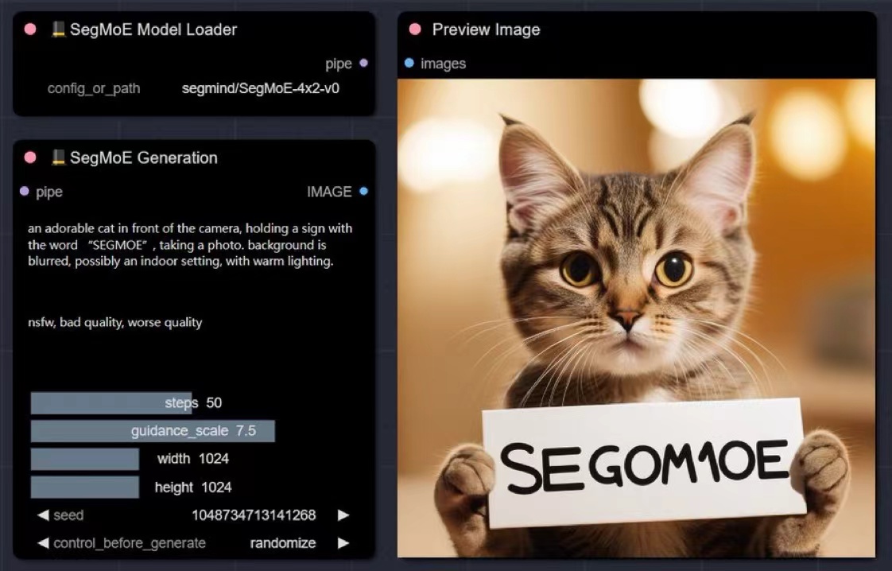Increase seed with the right arrow
This screenshot has height=571, width=892.
point(343,515)
